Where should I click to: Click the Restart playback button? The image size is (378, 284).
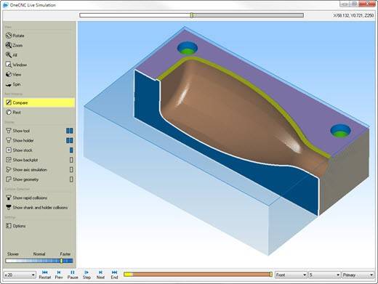pos(45,275)
